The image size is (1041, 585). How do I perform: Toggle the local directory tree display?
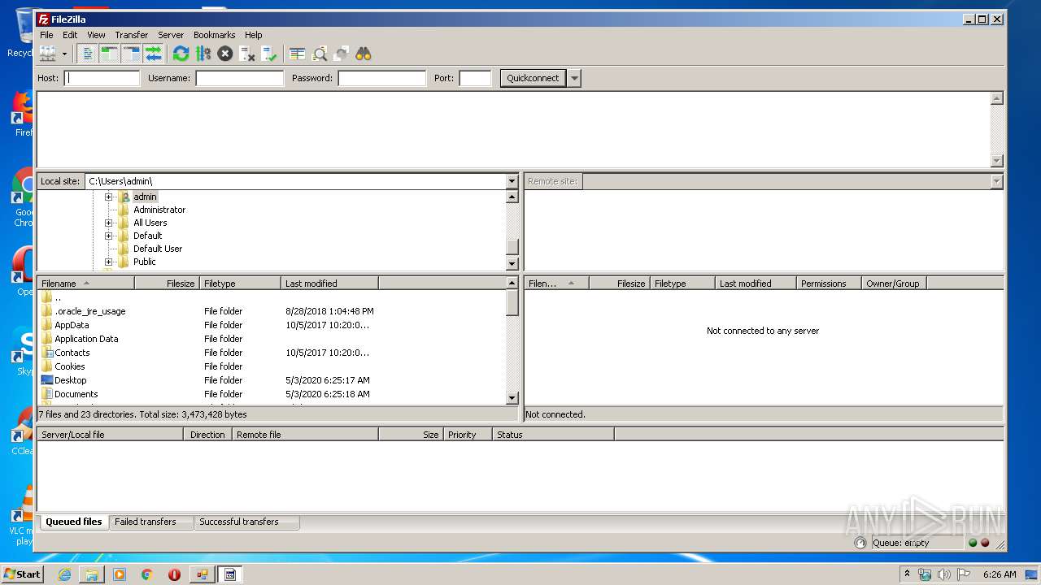pyautogui.click(x=110, y=54)
